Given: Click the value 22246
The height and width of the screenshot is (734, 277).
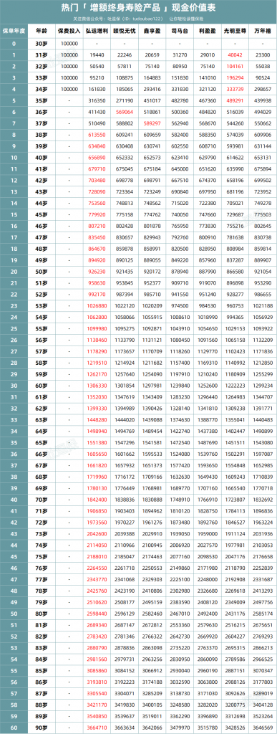Looking at the screenshot, I should pyautogui.click(x=125, y=54).
